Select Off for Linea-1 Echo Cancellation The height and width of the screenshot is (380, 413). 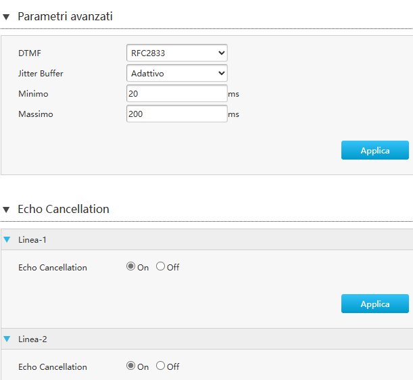coord(160,266)
